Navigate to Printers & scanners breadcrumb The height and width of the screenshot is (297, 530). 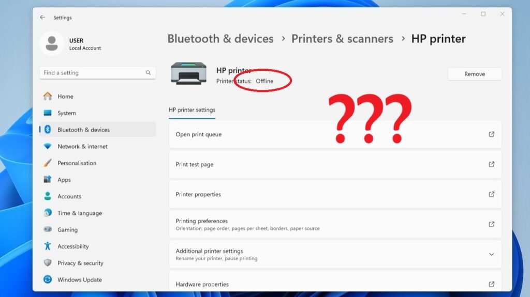tap(342, 39)
